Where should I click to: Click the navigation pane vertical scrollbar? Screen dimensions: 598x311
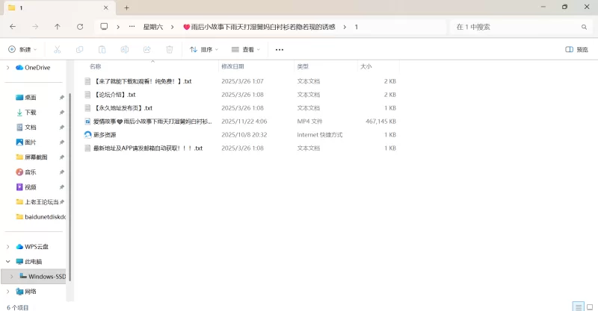70,179
